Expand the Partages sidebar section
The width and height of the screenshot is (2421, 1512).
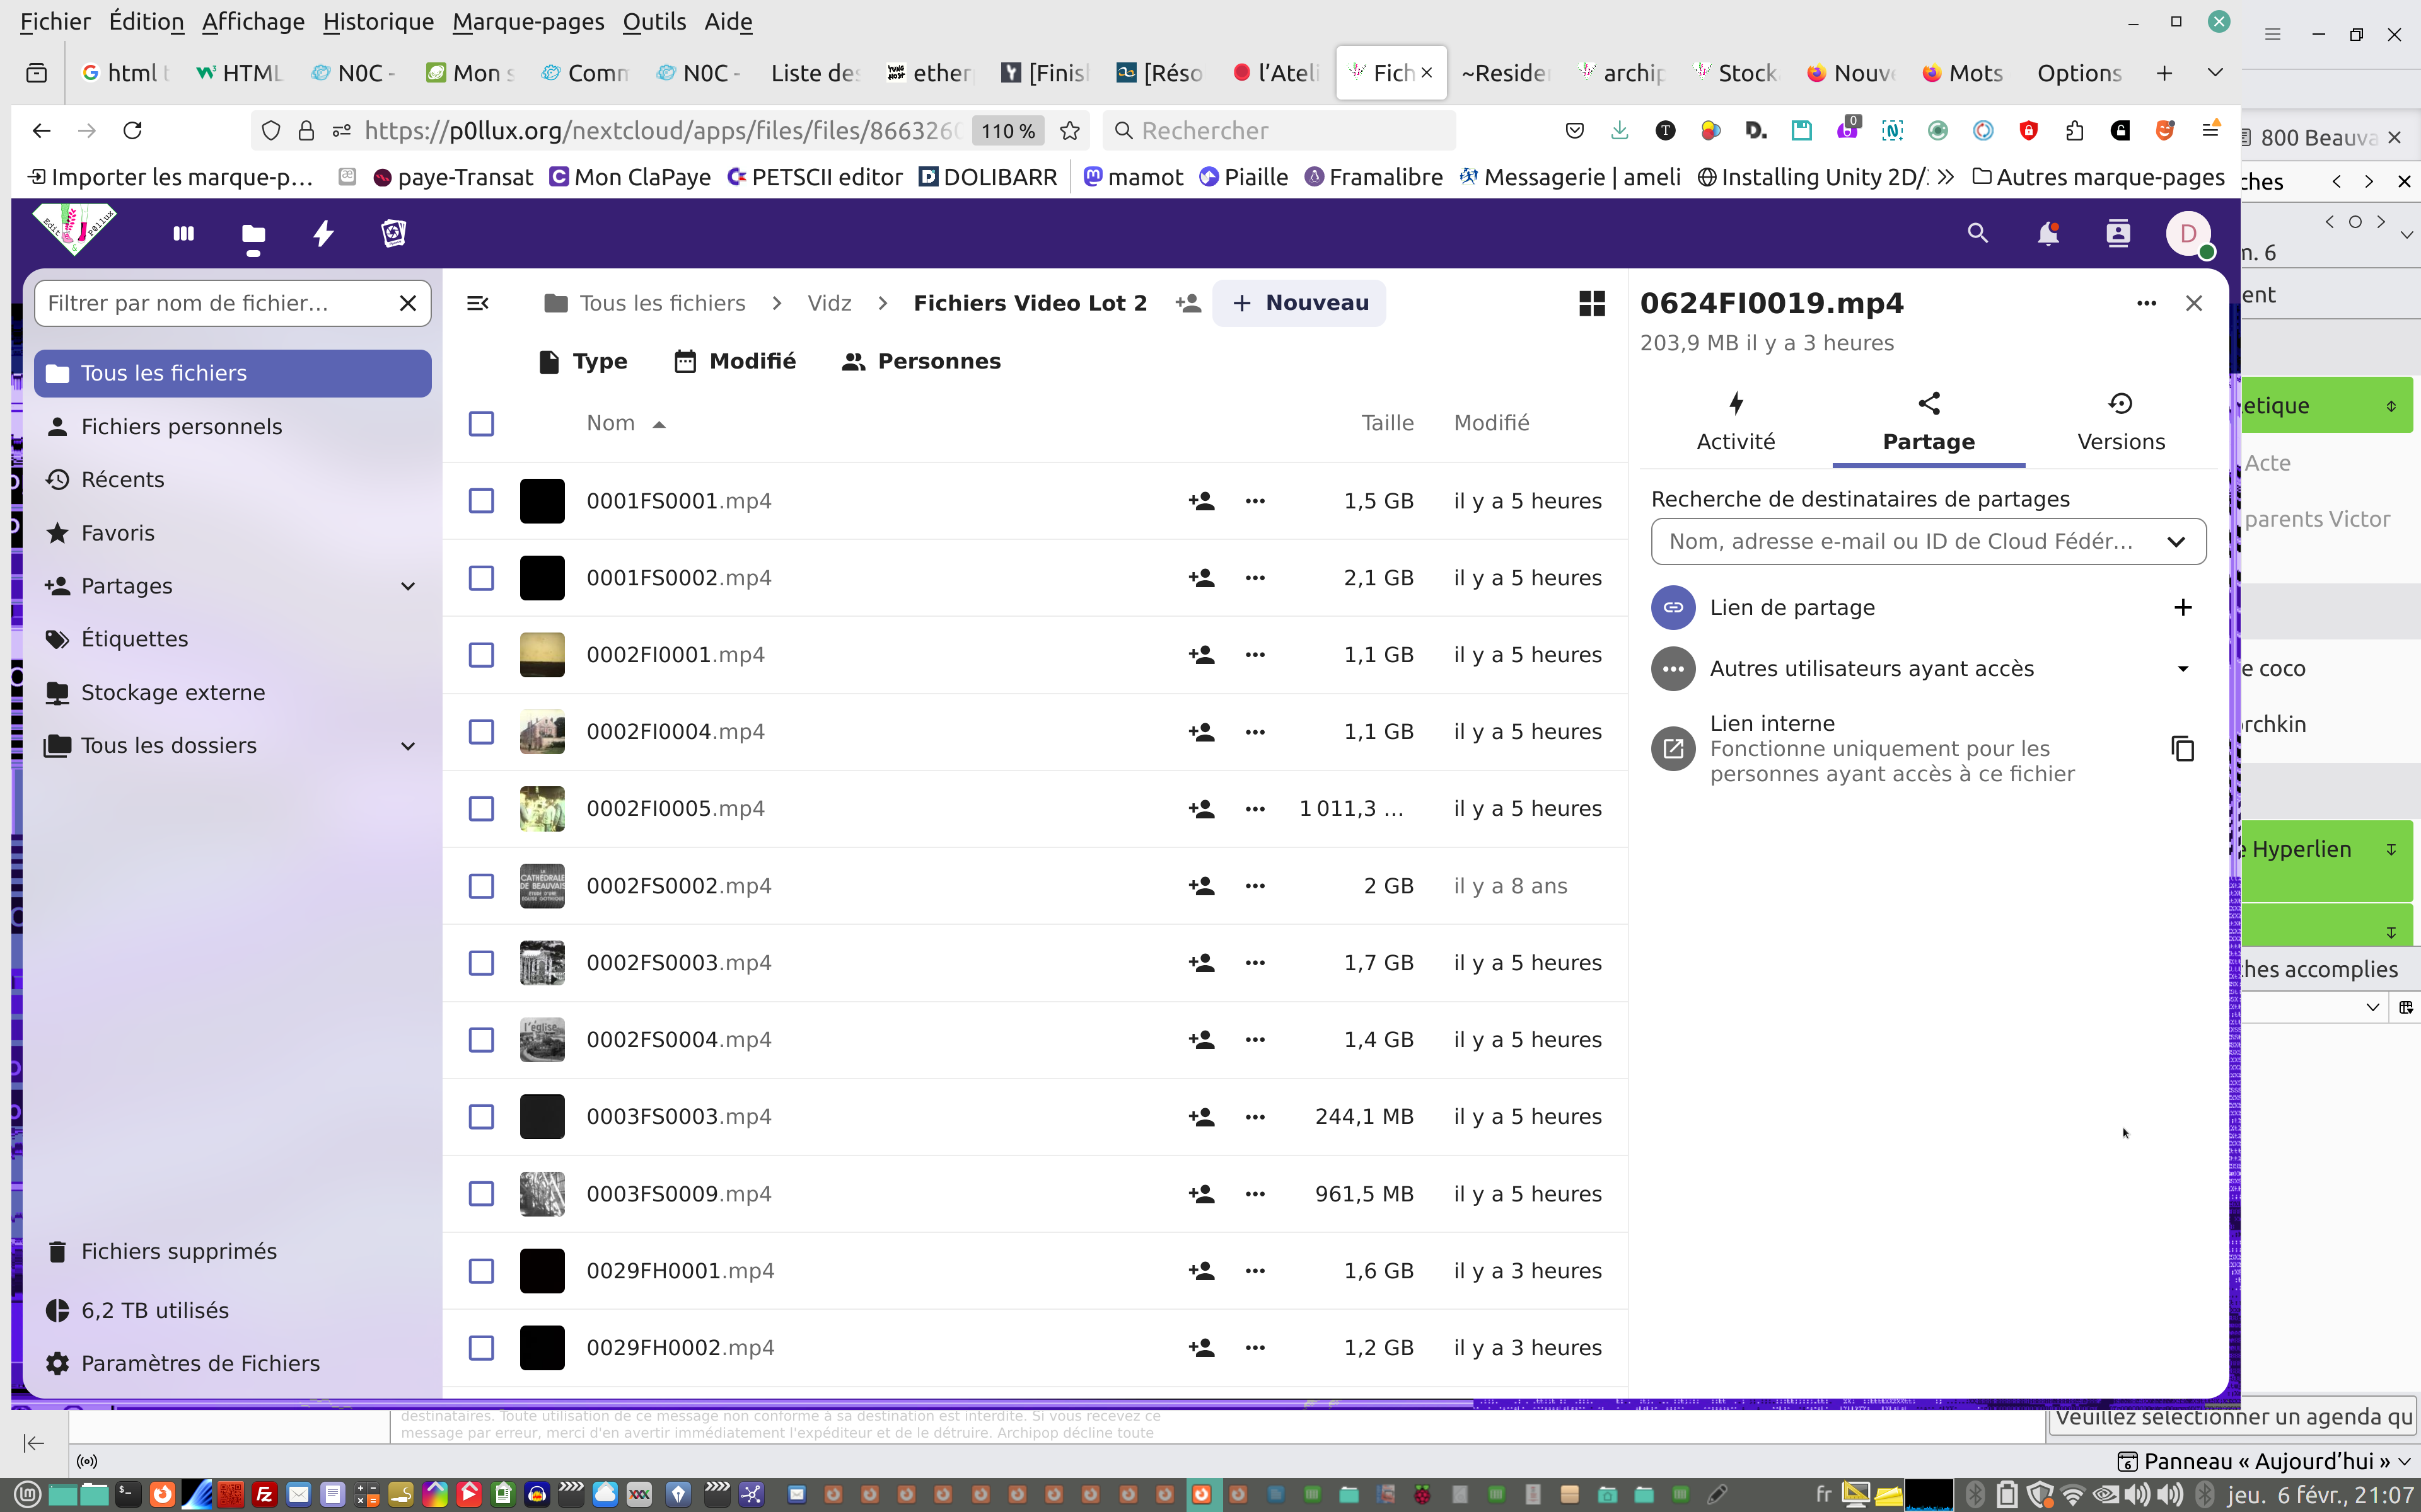point(407,586)
